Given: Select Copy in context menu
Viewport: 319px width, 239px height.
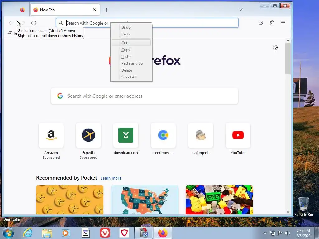Looking at the screenshot, I should [x=131, y=50].
